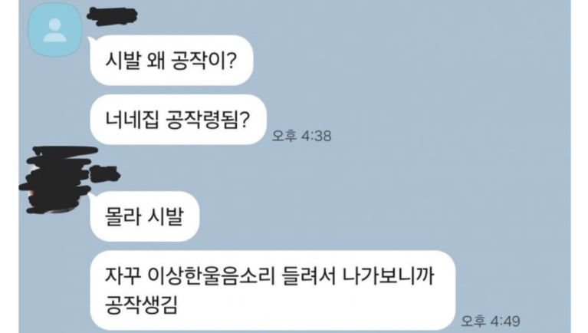Open the first sender's default profile avatar
588x333 pixels.
tap(54, 30)
